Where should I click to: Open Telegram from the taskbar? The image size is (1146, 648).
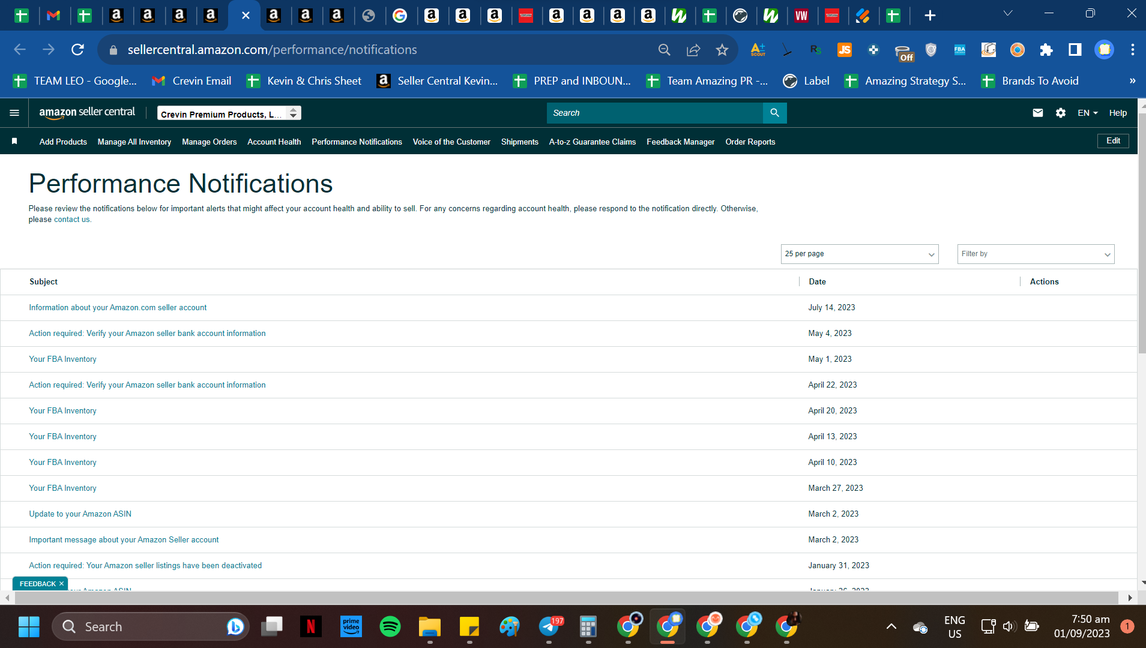pyautogui.click(x=549, y=626)
